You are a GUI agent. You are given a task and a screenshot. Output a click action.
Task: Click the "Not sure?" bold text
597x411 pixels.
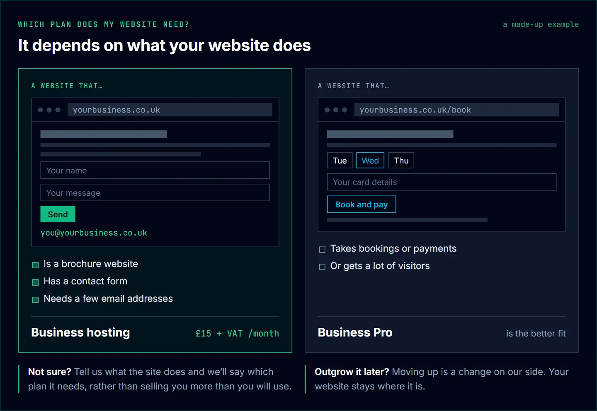[50, 372]
